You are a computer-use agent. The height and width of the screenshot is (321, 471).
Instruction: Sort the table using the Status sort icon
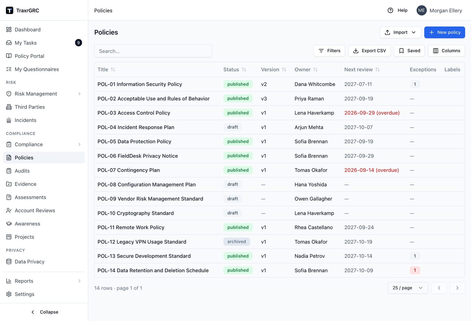(x=244, y=70)
